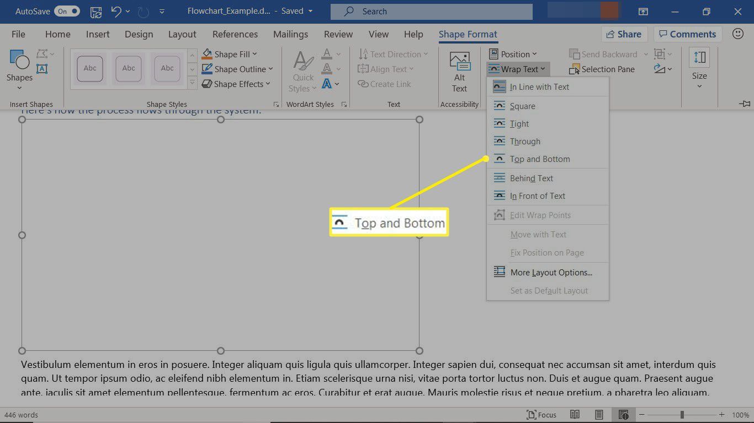Open the Shape Styles dialog launcher
The height and width of the screenshot is (423, 754).
point(276,104)
